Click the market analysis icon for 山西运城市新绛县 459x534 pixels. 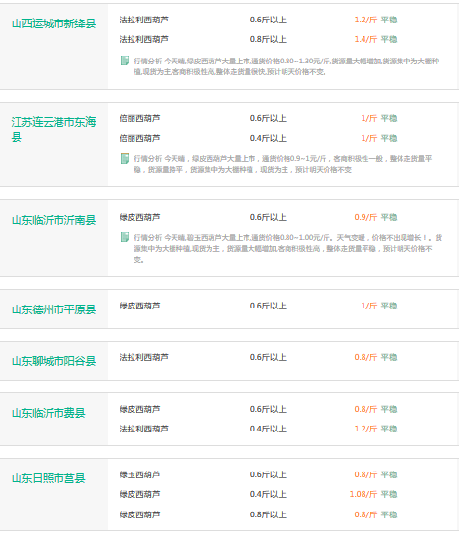point(125,61)
